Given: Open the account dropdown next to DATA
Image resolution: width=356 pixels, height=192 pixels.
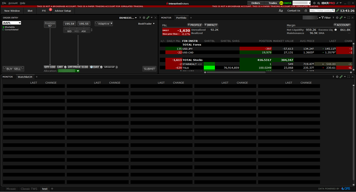Looking at the screenshot, I should pyautogui.click(x=309, y=3).
